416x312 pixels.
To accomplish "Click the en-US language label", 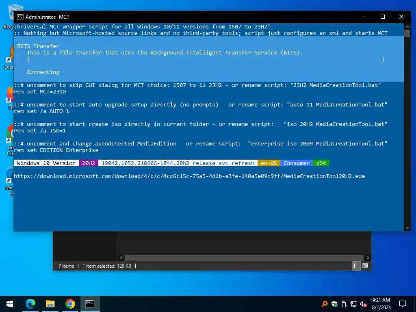I will (269, 163).
